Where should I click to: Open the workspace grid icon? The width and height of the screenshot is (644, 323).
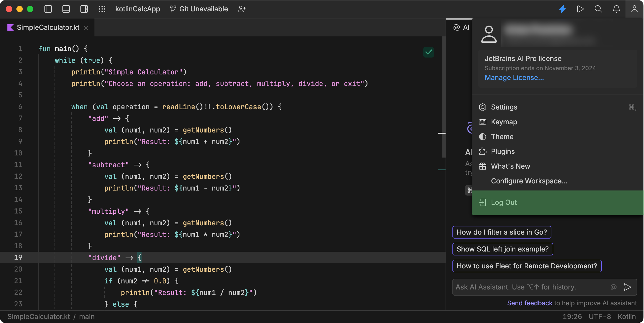point(102,9)
